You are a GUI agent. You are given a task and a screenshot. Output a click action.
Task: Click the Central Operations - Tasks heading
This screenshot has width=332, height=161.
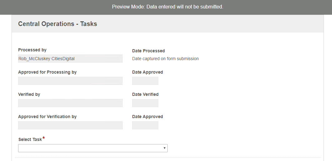[x=57, y=24]
